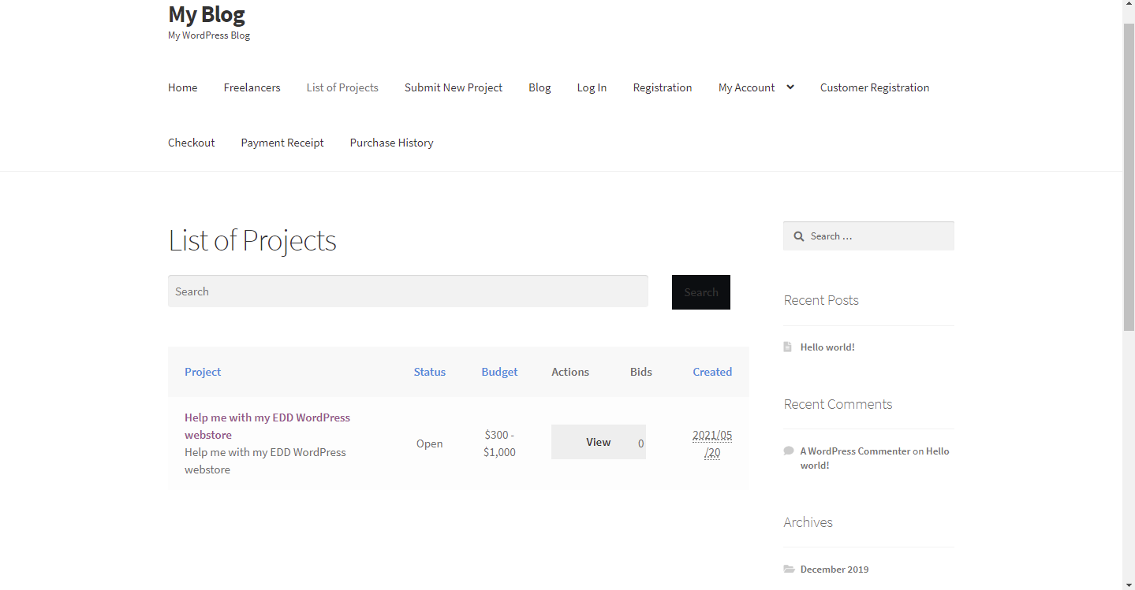Open the Payment Receipt page
This screenshot has width=1135, height=590.
tap(282, 143)
